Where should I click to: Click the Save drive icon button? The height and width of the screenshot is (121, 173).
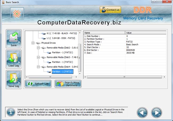(x=14, y=39)
